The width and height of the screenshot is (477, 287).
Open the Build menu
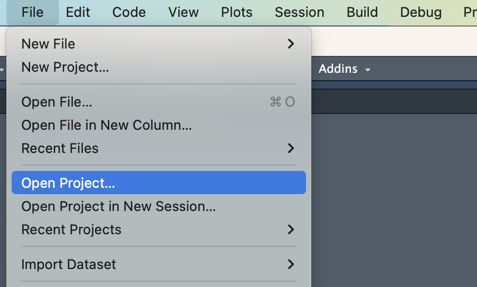click(362, 13)
